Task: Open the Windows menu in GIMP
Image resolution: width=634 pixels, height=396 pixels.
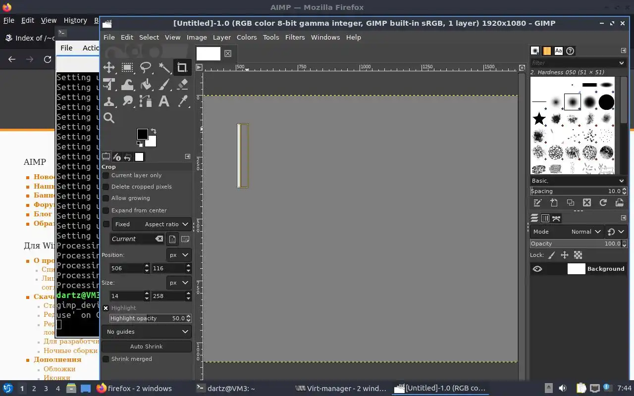Action: tap(325, 37)
